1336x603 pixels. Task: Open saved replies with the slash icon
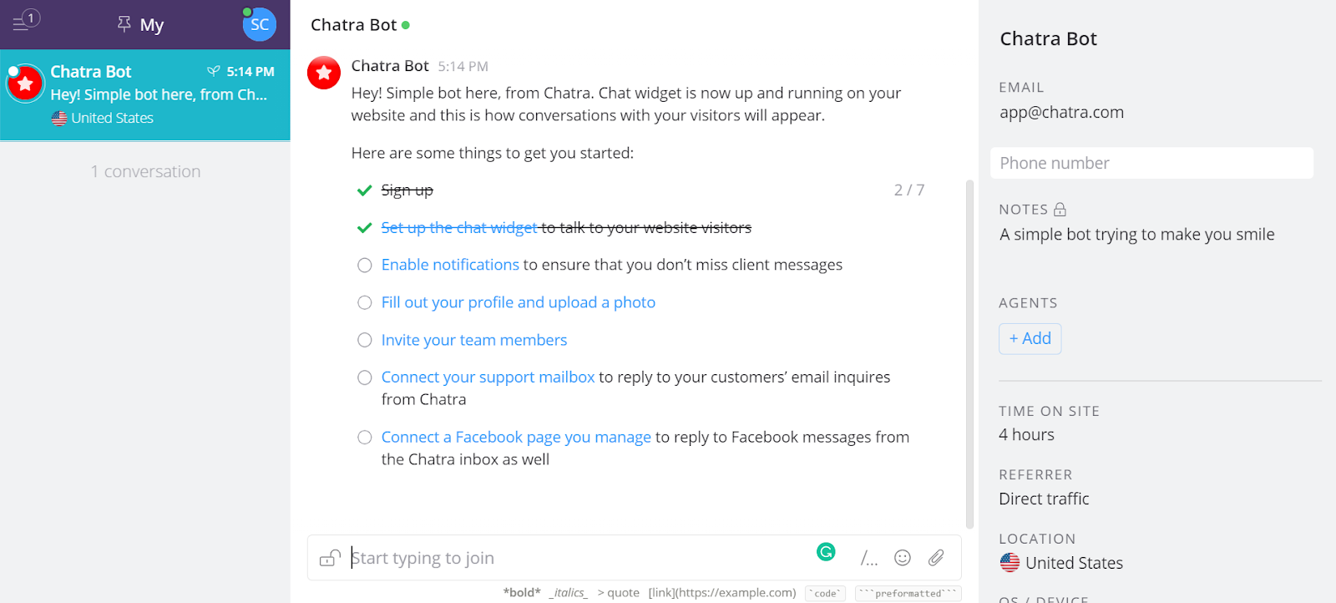click(869, 558)
